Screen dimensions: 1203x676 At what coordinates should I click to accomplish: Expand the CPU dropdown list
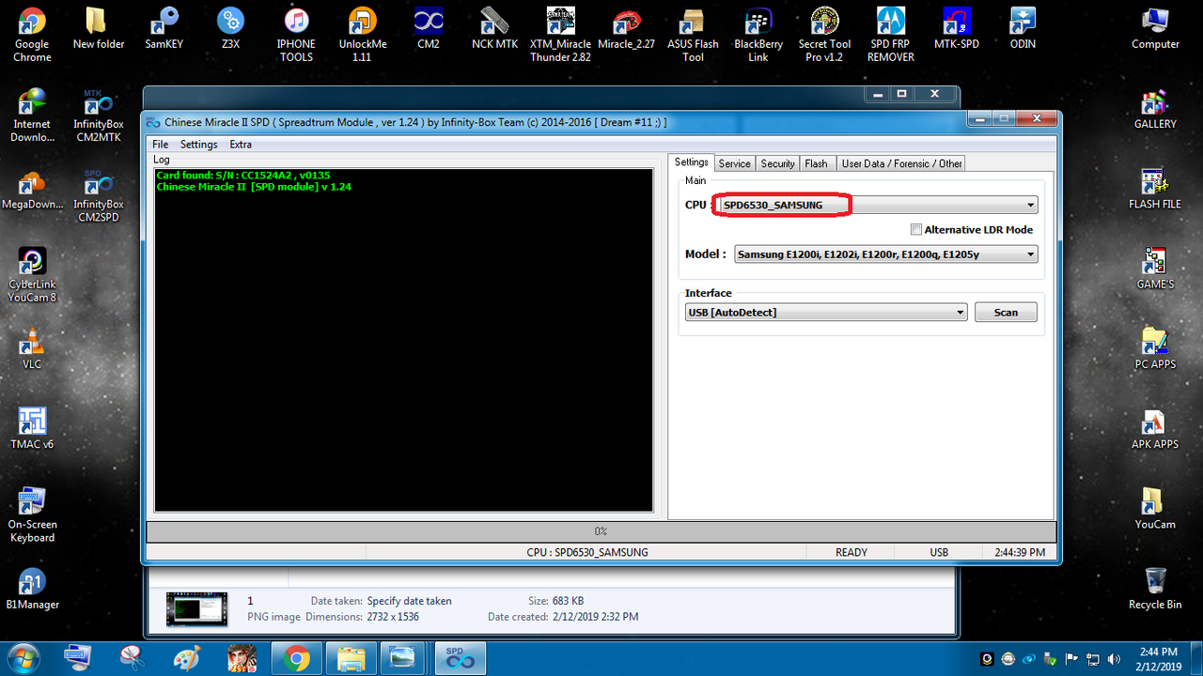(x=1031, y=206)
